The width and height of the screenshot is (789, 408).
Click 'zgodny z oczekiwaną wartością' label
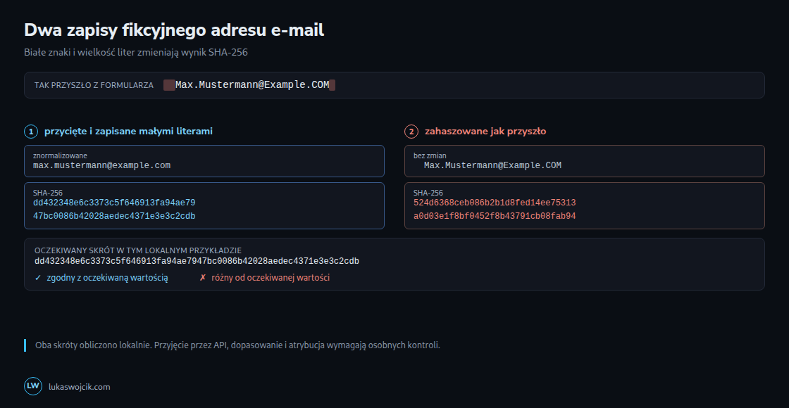(107, 277)
